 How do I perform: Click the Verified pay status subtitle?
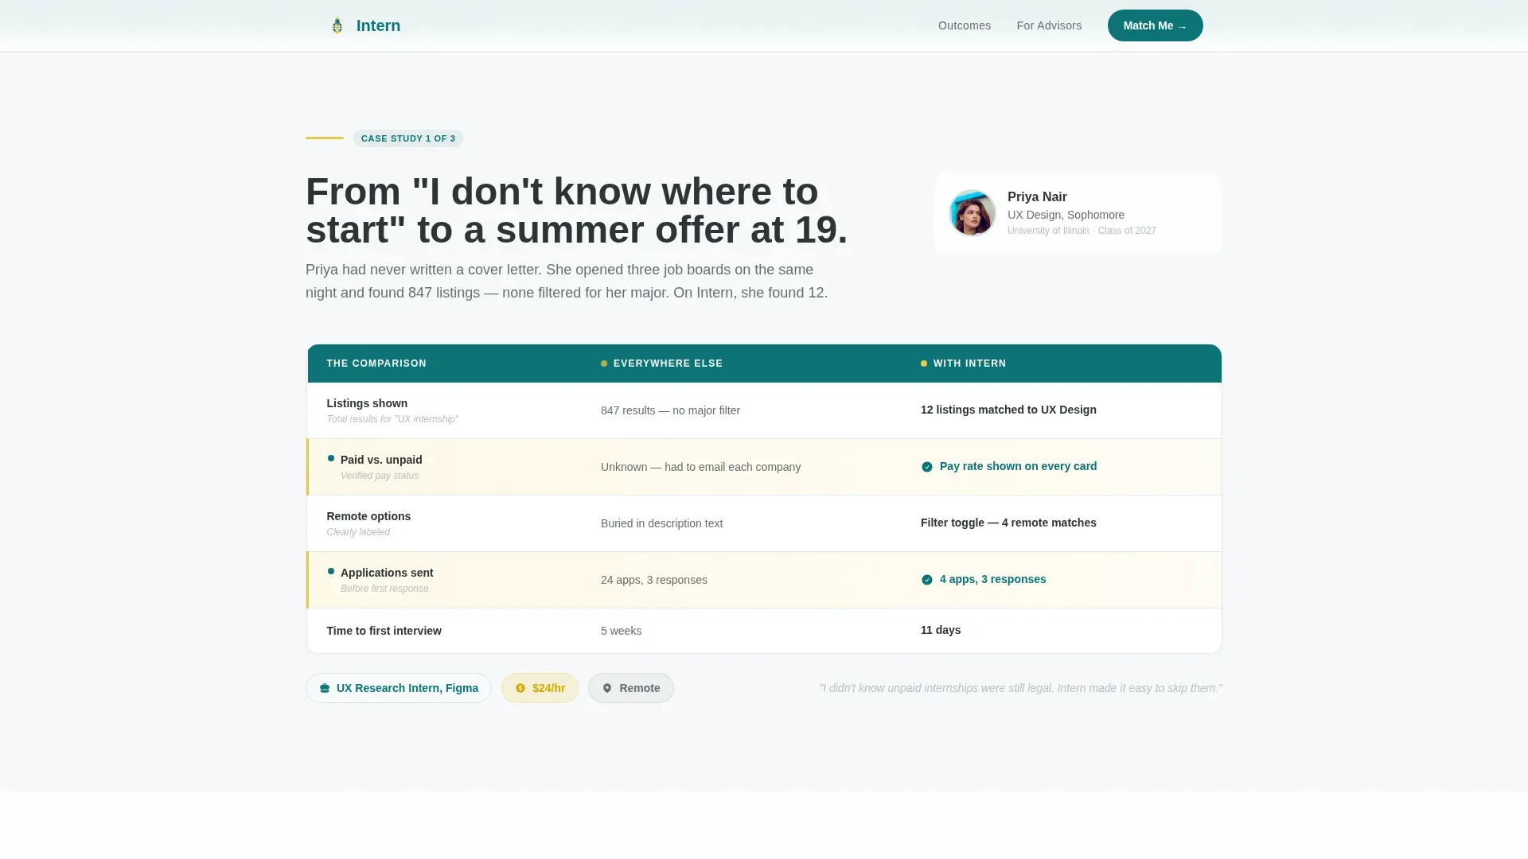tap(380, 476)
